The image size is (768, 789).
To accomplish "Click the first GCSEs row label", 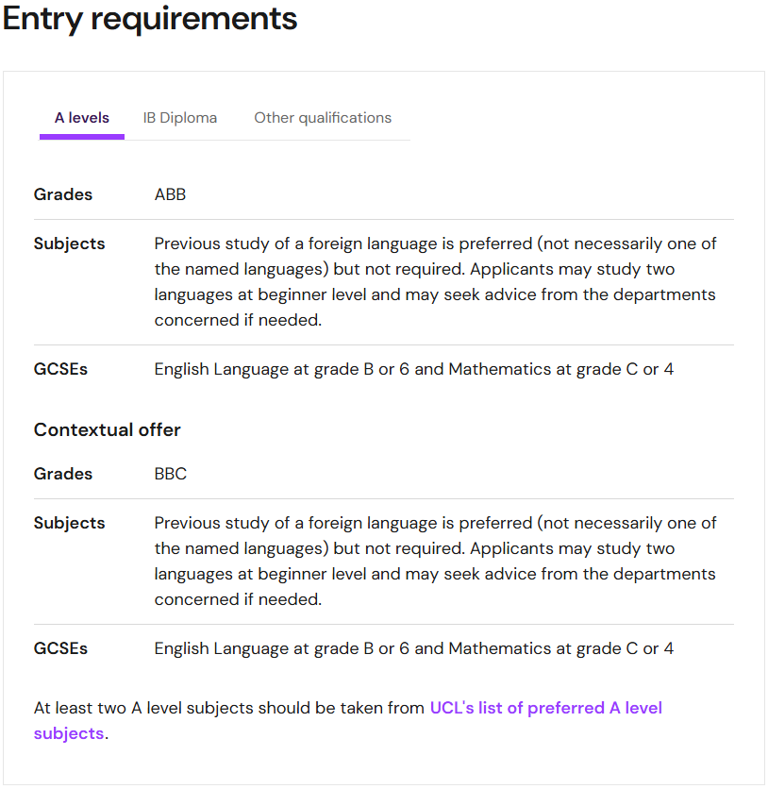I will click(60, 369).
